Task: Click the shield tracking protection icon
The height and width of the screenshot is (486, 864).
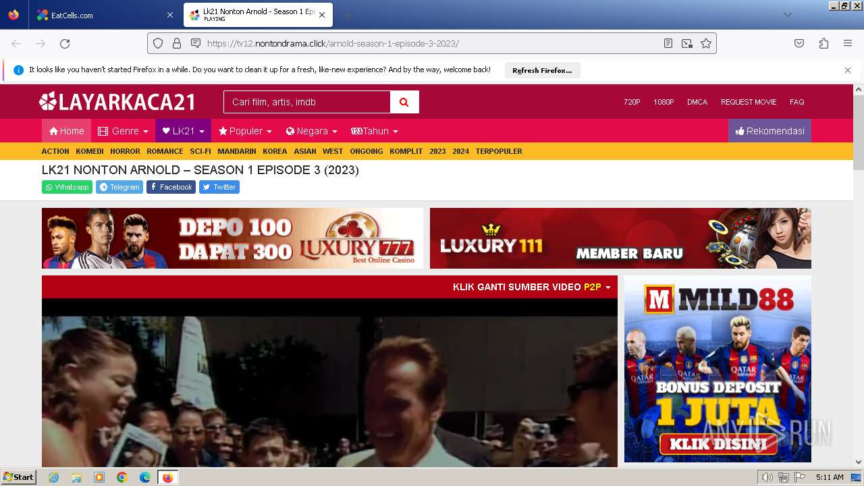Action: point(158,43)
